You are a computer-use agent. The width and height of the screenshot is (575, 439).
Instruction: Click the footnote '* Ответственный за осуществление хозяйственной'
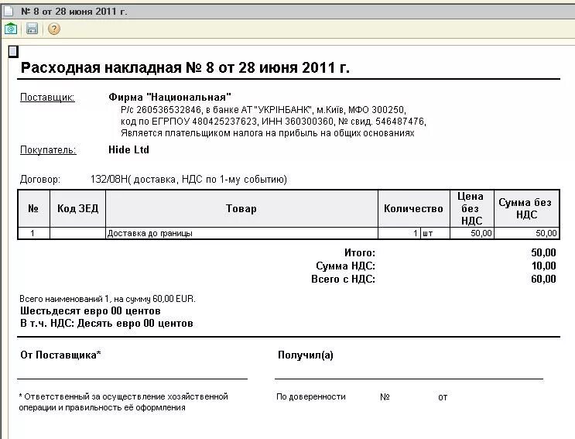click(x=124, y=397)
